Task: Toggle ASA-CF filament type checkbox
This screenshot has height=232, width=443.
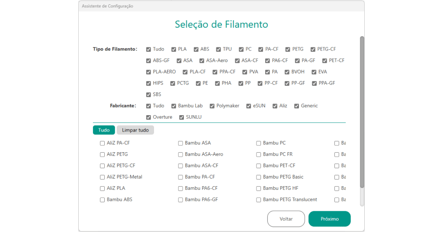Action: (x=237, y=60)
